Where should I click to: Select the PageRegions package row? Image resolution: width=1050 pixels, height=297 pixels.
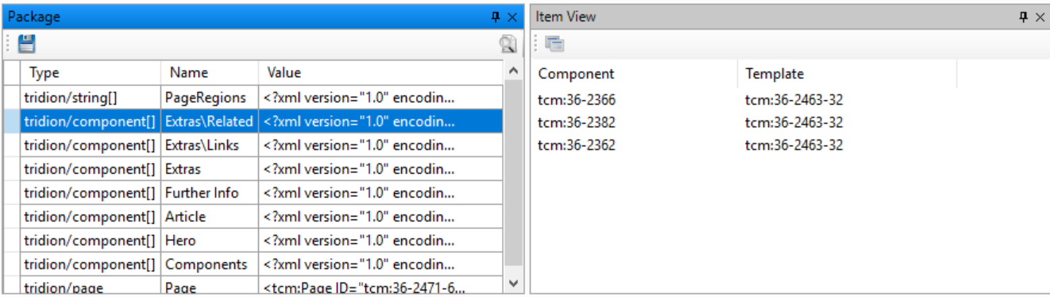coord(261,98)
